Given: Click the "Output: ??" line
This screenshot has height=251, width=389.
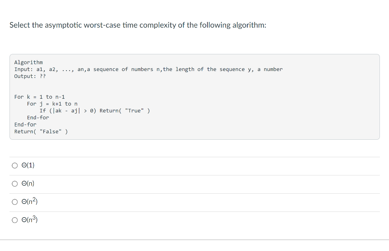Looking at the screenshot, I should click(x=30, y=76).
